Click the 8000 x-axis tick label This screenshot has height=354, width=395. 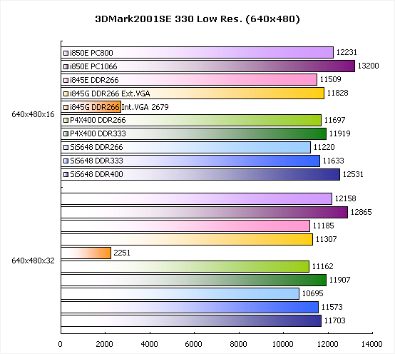[x=238, y=344]
